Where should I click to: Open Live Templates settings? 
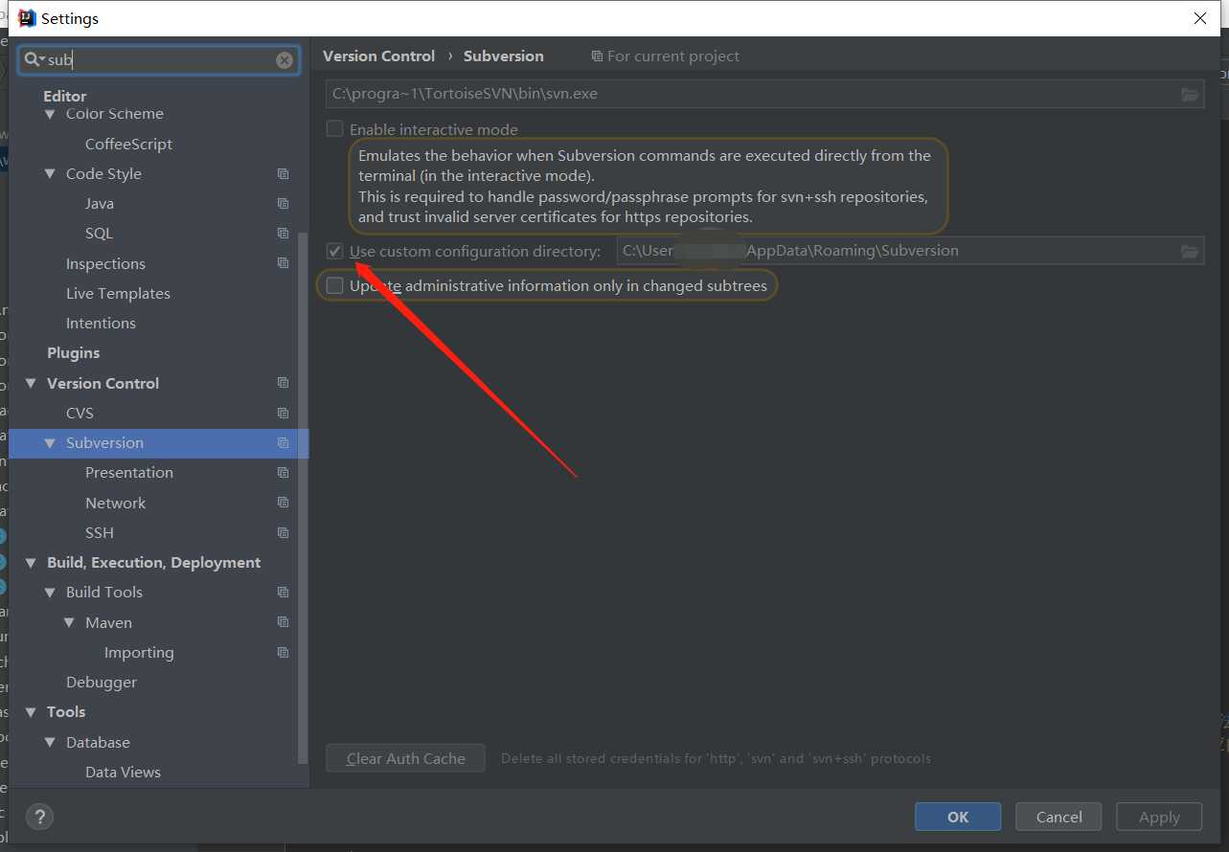click(x=118, y=294)
